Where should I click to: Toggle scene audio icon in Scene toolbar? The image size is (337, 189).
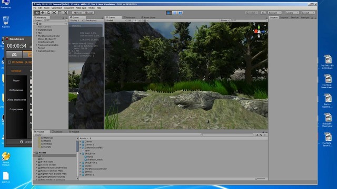[x=140, y=20]
